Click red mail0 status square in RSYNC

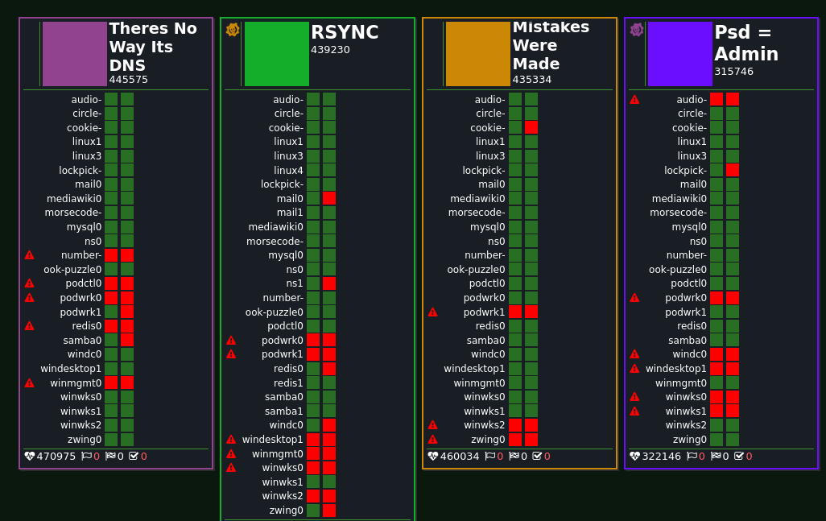(329, 198)
